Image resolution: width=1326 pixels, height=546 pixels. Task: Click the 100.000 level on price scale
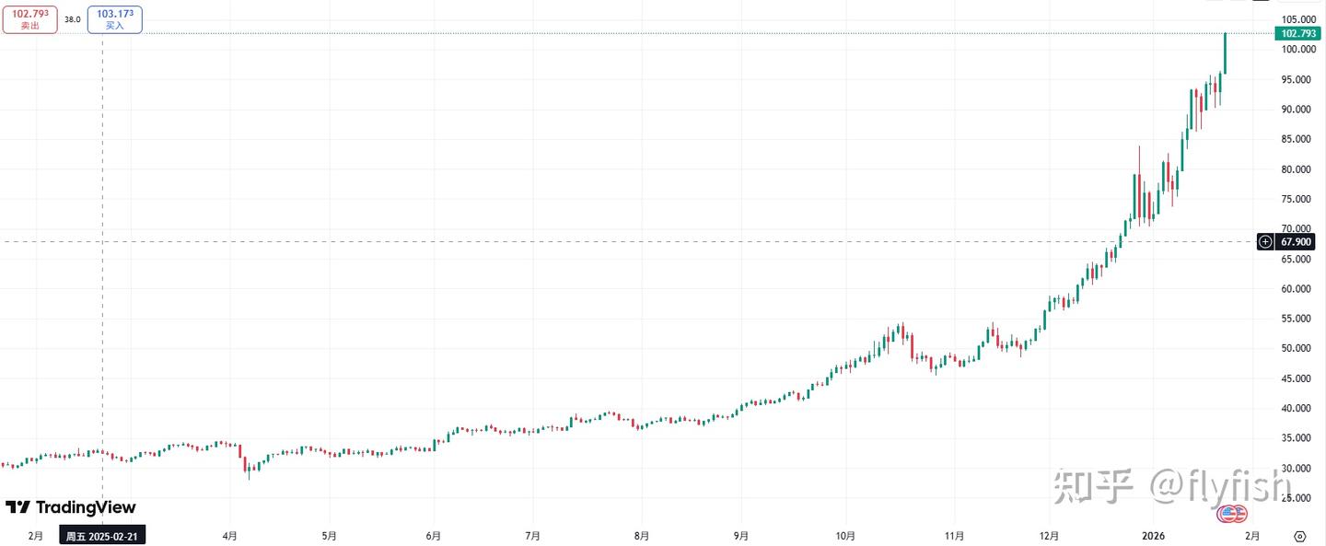coord(1297,50)
